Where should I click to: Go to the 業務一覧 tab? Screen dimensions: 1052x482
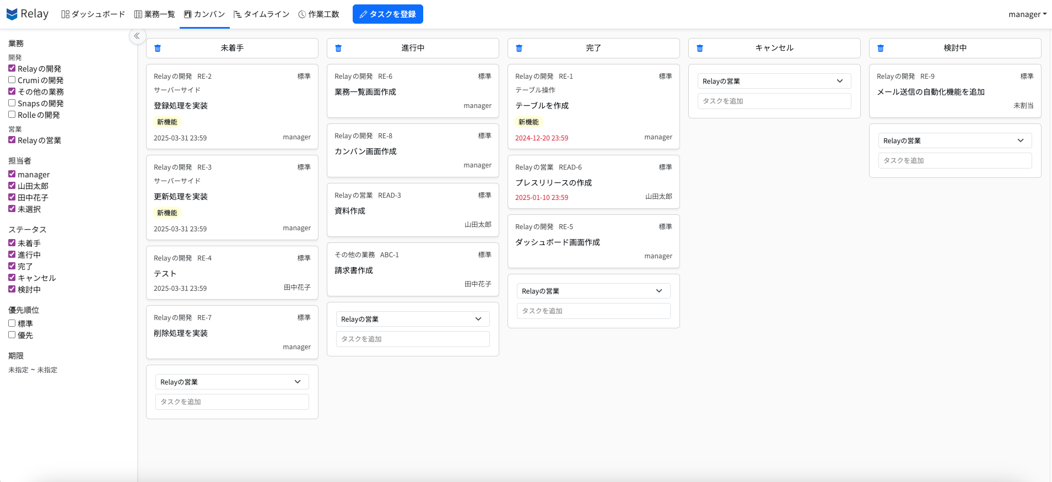coord(155,14)
